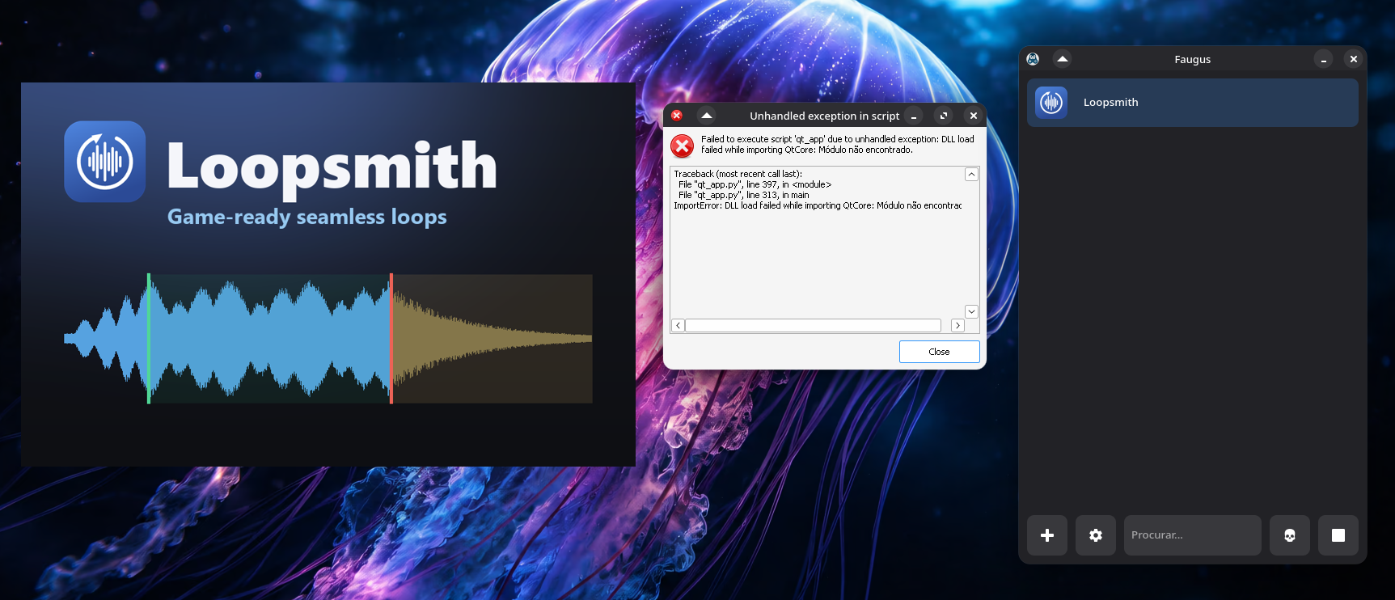Click the "Unhandled exception in script" title text
This screenshot has height=600, width=1395.
[x=824, y=116]
